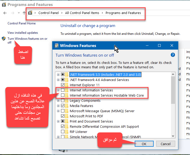Expand the Legacy Components tree node

point(58,101)
